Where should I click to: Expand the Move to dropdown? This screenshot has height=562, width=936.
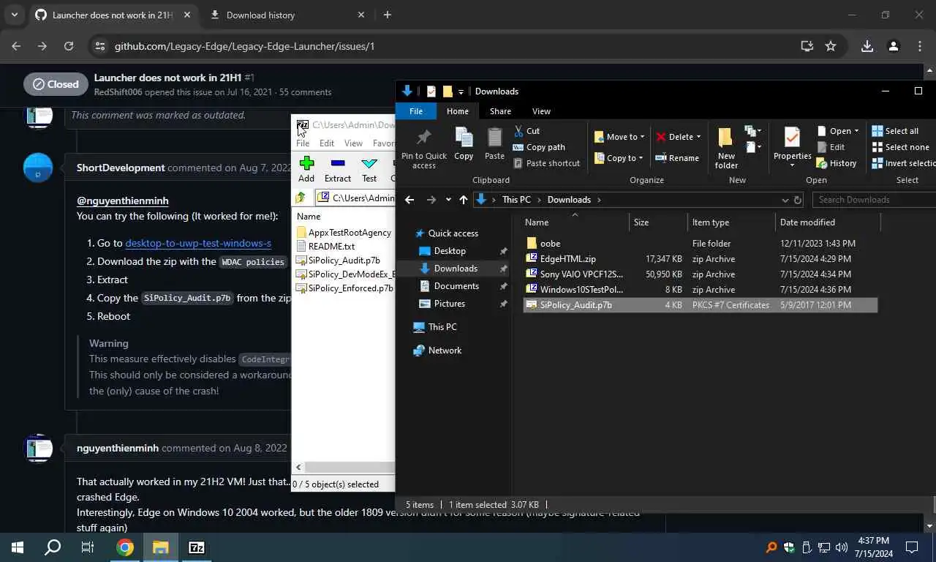[x=642, y=137]
